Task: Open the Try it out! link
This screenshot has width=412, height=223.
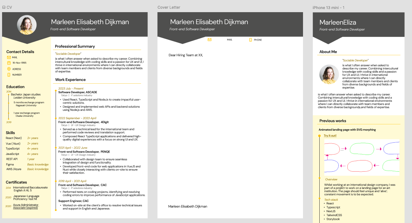Action: point(329,135)
